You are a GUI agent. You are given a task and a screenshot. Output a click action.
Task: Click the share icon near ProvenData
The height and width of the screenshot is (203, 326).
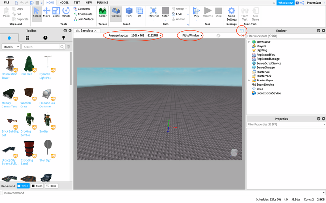302,3
